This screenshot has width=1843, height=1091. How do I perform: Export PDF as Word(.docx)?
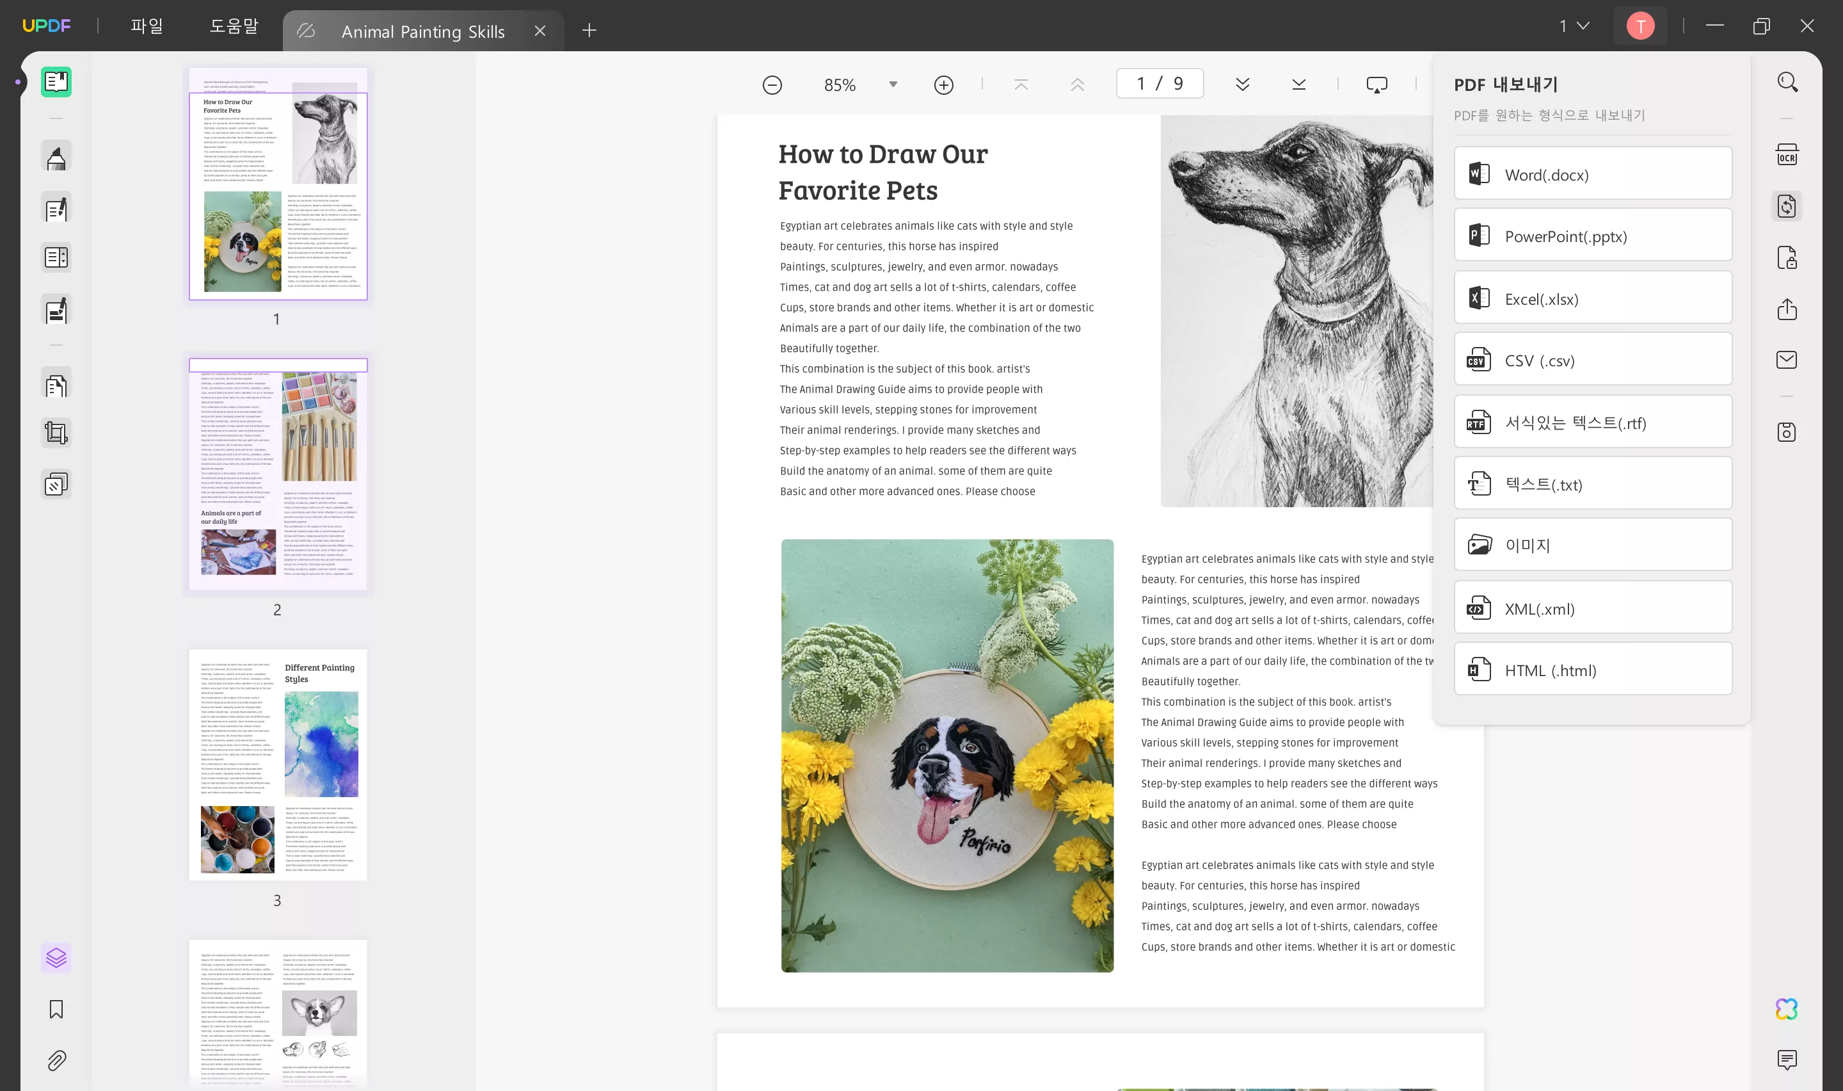click(x=1593, y=174)
